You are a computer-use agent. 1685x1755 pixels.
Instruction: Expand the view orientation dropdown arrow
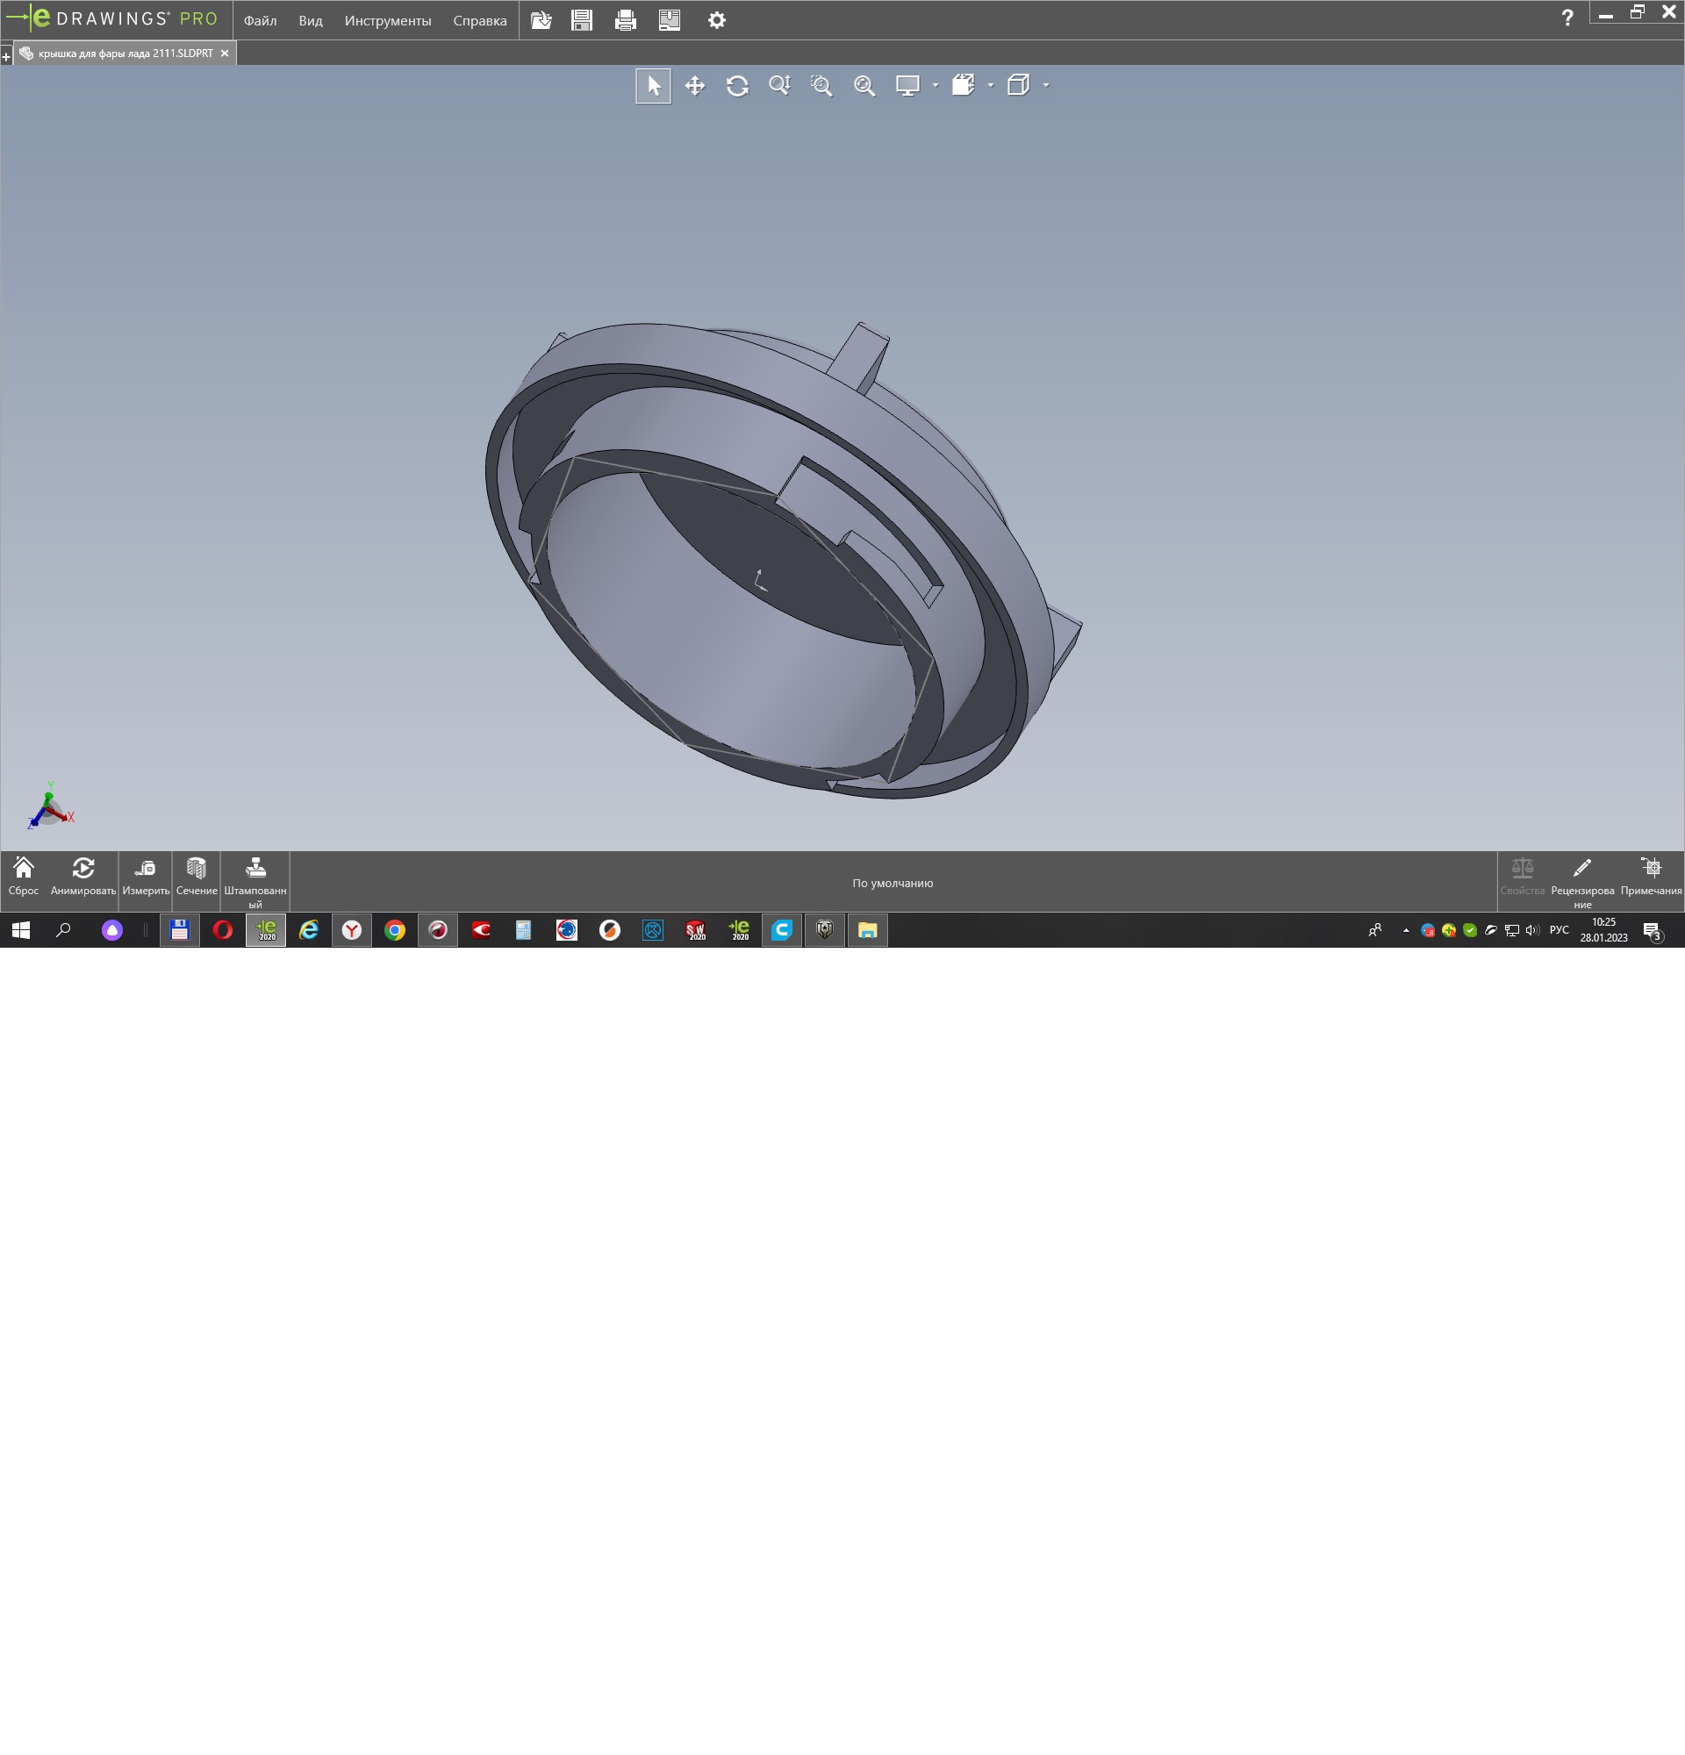pyautogui.click(x=990, y=86)
